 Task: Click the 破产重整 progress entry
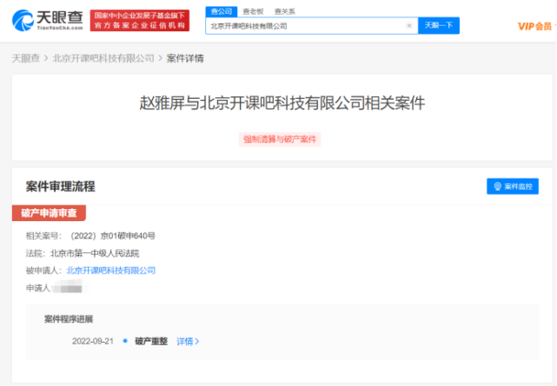[x=151, y=342]
